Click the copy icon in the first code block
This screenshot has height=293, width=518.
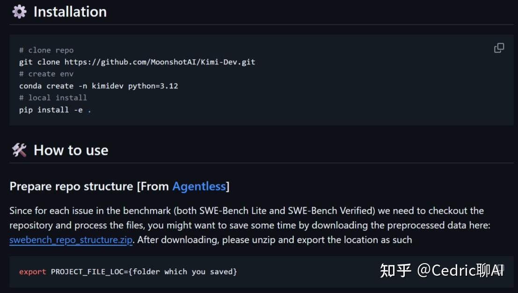pos(499,48)
